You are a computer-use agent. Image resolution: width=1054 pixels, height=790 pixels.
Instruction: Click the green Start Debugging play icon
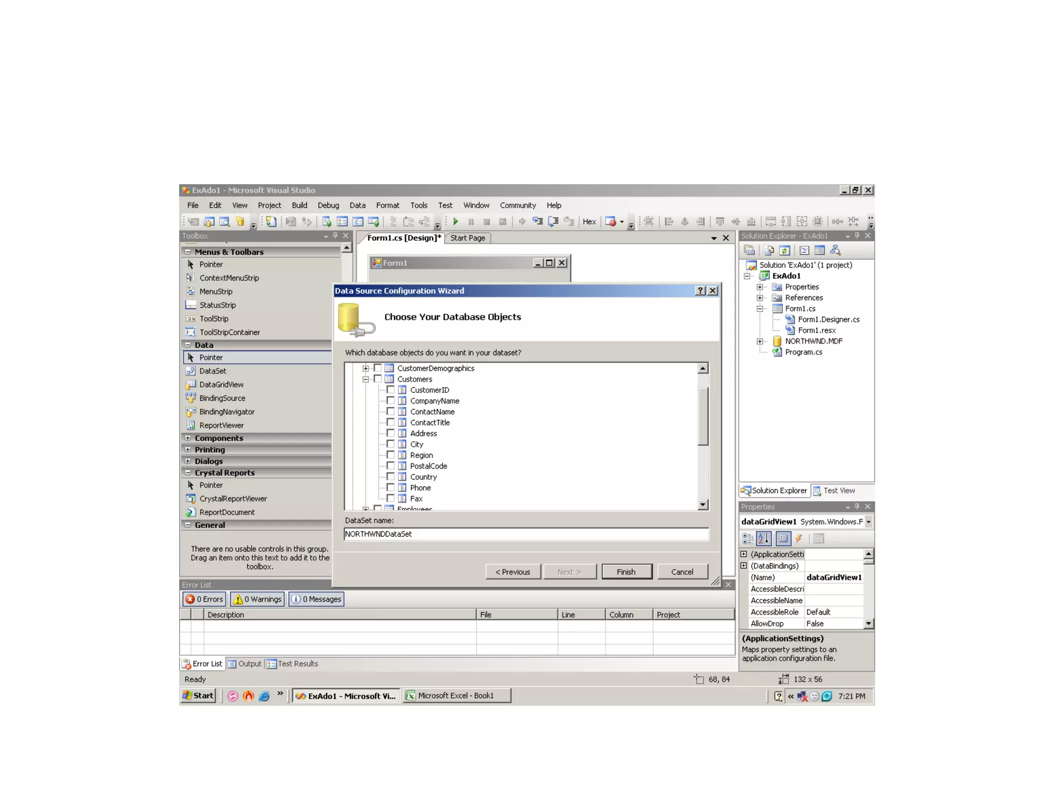point(455,222)
